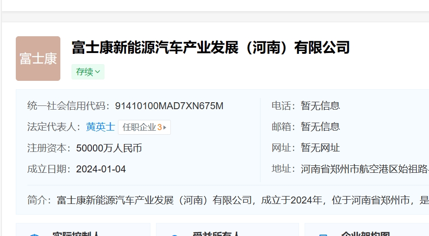Expand 任职企业 3 button
This screenshot has height=236, width=429.
(x=144, y=127)
